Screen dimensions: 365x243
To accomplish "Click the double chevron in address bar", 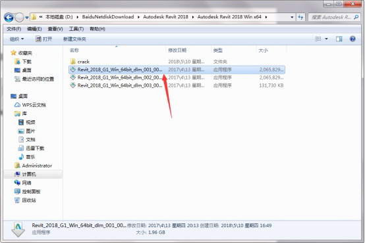I will point(41,16).
